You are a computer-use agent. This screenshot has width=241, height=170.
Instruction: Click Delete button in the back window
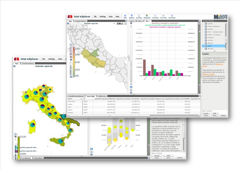tap(180, 158)
